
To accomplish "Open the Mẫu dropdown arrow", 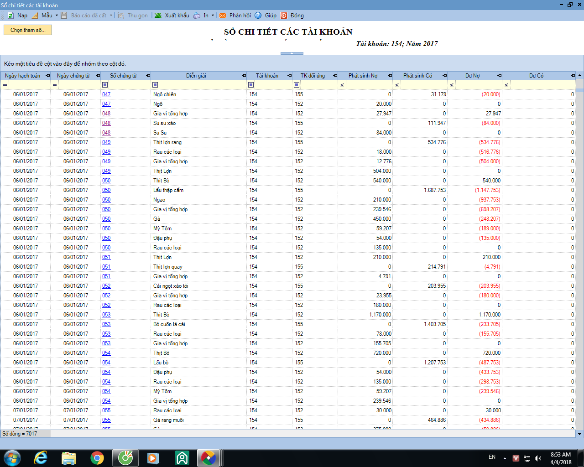I will tap(57, 16).
